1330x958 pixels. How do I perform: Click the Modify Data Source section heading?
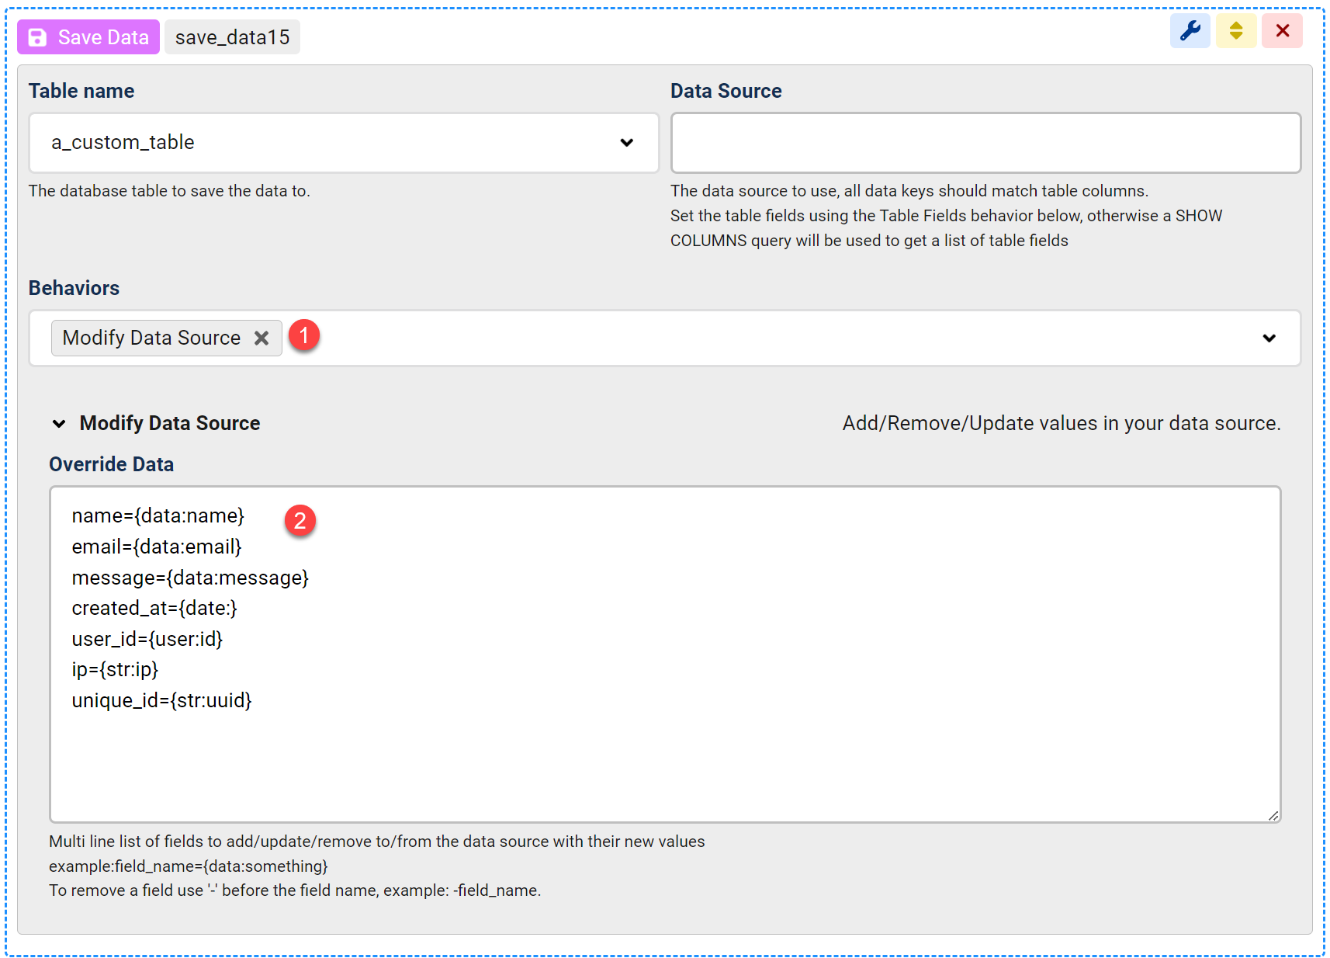[x=170, y=424]
